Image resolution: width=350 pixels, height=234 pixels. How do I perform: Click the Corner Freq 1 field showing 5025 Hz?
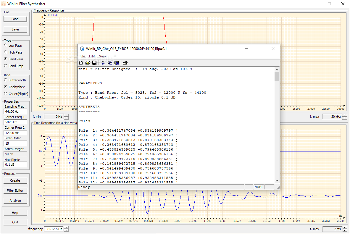tap(15, 122)
